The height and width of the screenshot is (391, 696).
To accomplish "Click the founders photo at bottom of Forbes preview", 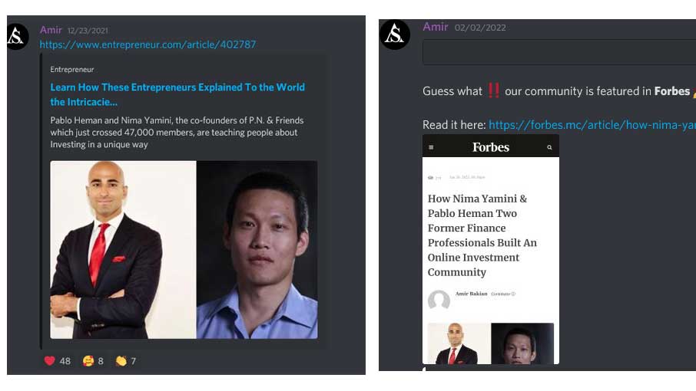I will [491, 343].
